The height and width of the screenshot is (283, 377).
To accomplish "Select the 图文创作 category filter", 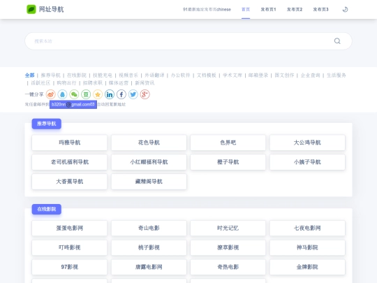I will pos(284,75).
